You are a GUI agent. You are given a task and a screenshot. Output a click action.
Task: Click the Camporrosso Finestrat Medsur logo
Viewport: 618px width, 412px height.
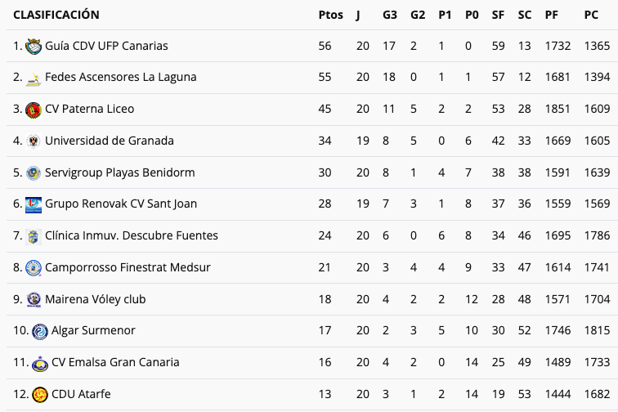coord(34,267)
